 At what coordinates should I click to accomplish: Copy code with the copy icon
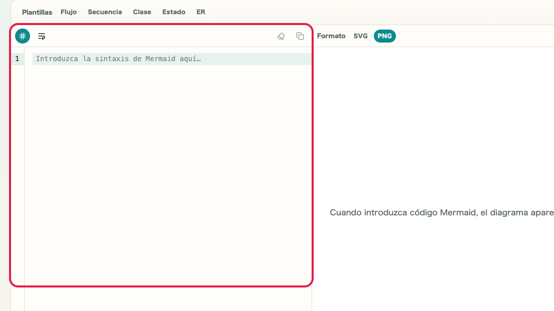(x=300, y=36)
